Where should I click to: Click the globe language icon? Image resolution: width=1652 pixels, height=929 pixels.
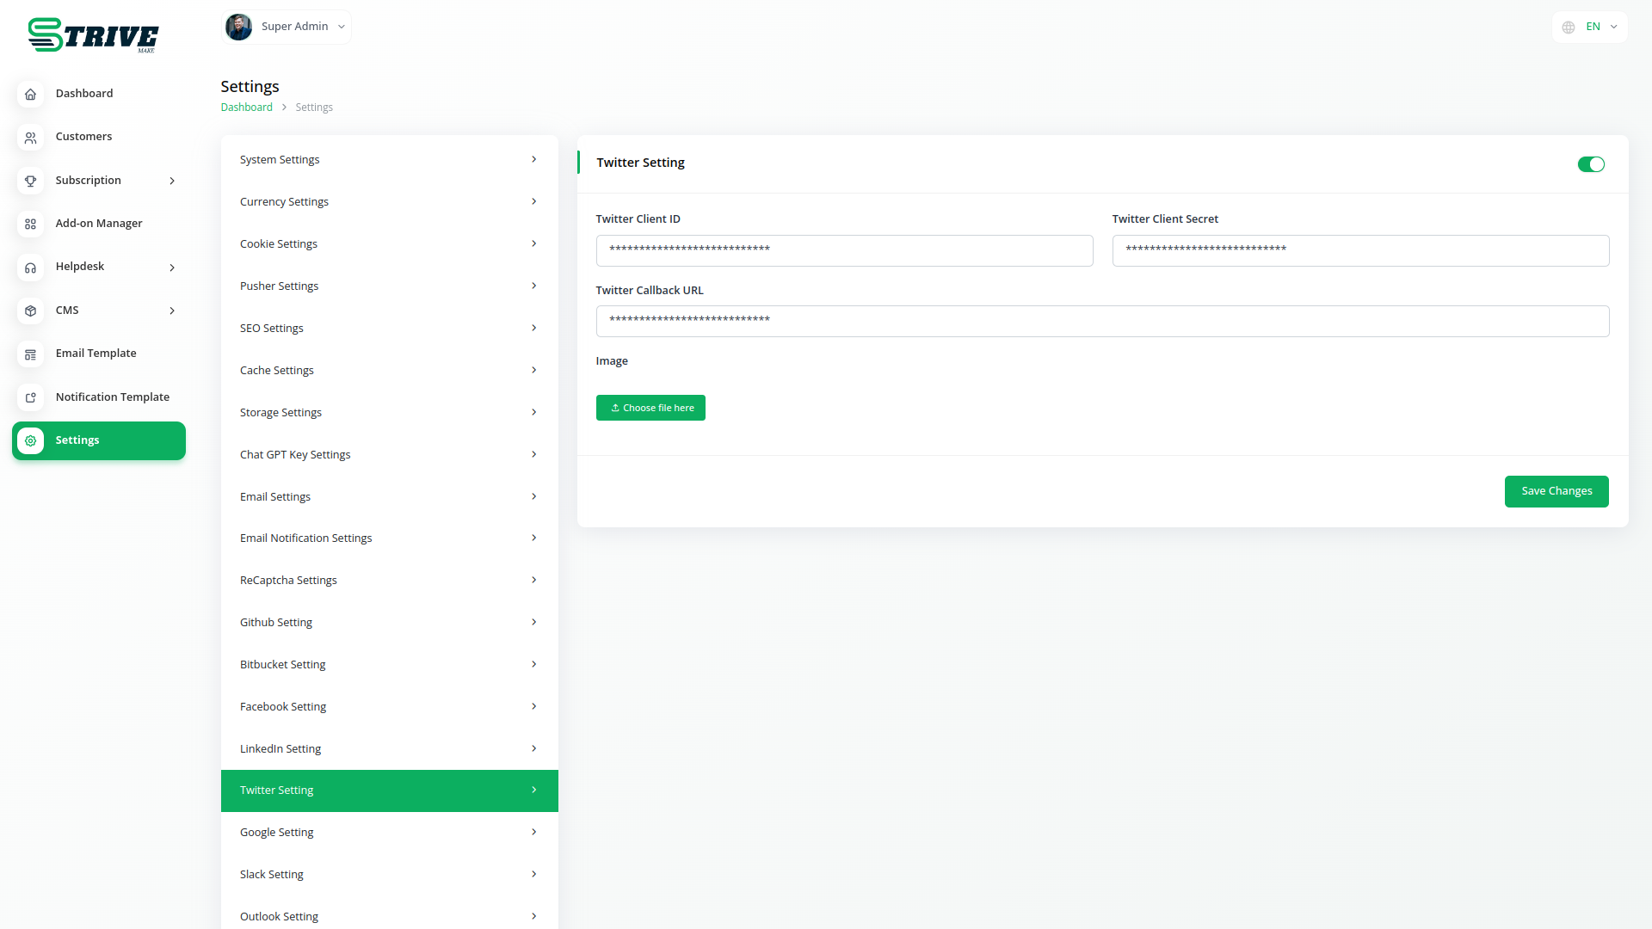click(1569, 27)
